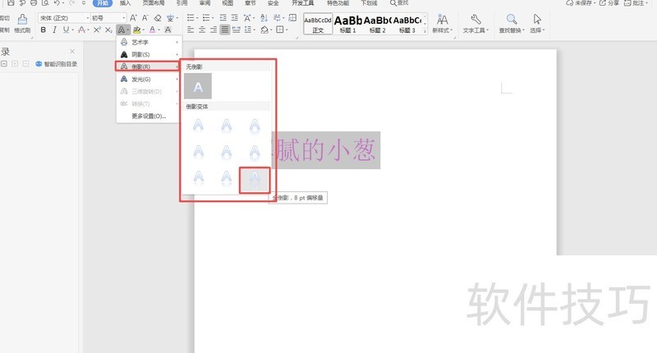Select the 无倒影 no-reflection thumbnail
The width and height of the screenshot is (657, 353).
[198, 86]
